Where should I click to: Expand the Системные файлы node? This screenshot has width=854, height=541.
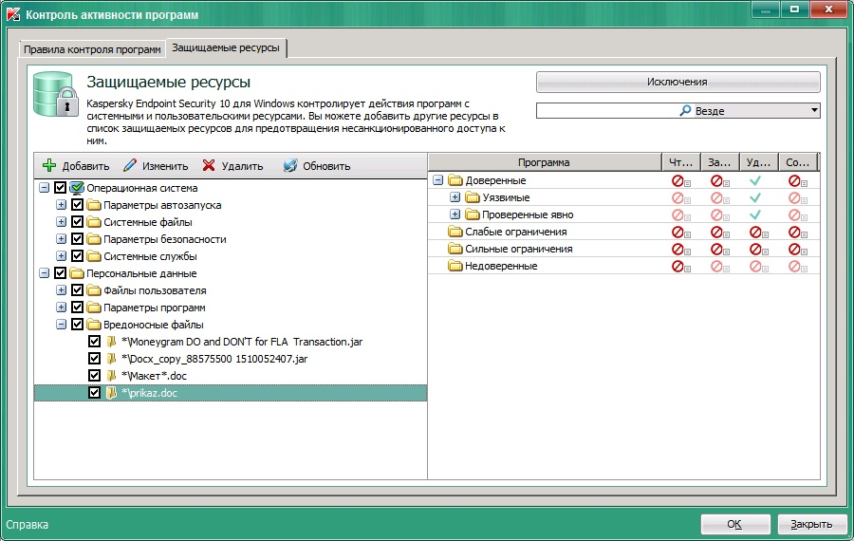pos(61,222)
